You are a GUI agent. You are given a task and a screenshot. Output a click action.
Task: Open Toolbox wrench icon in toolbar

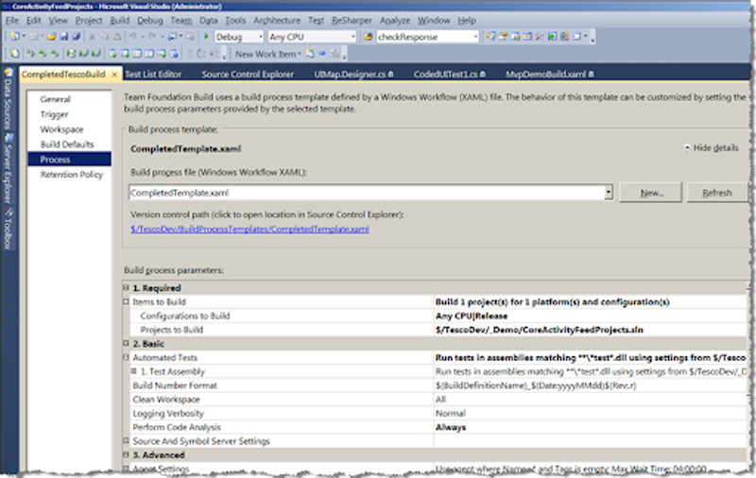(540, 37)
